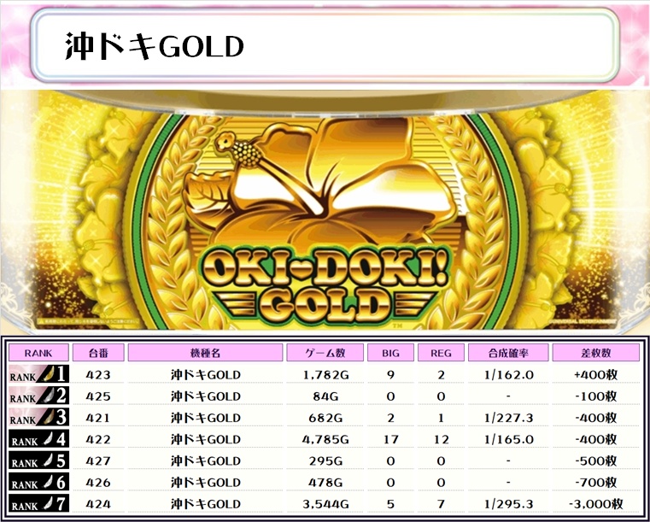This screenshot has width=650, height=522.
Task: Click REG count 7 for machine 424
Action: [441, 504]
